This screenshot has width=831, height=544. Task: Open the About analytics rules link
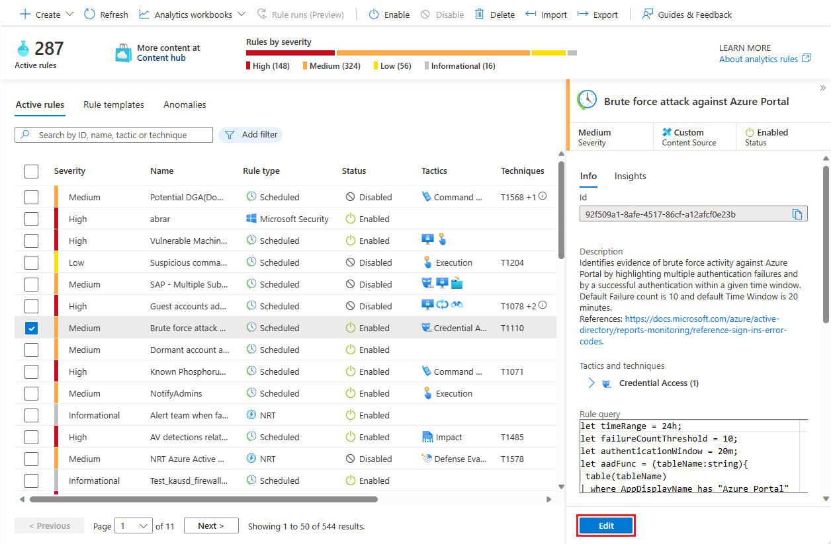click(x=758, y=59)
